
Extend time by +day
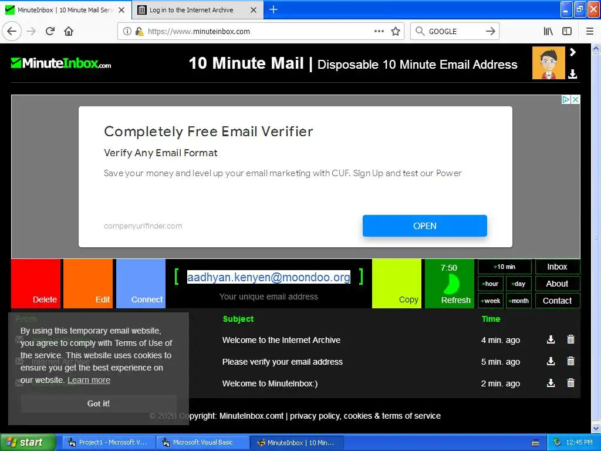[519, 284]
